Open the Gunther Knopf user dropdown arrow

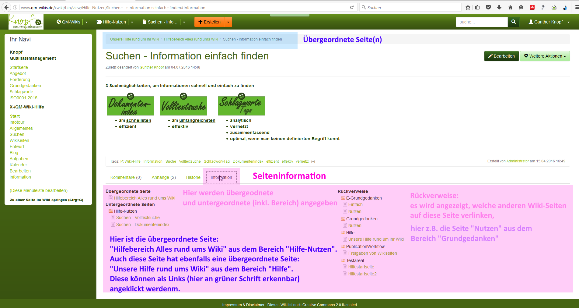[x=569, y=22]
